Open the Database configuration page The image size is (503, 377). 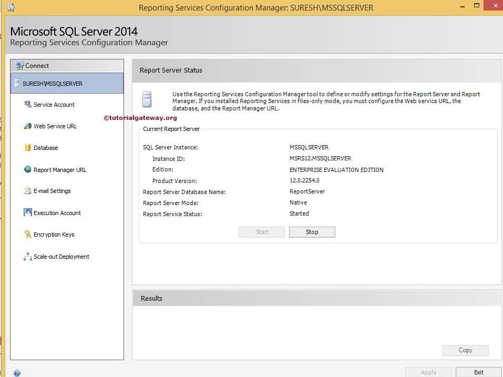[x=46, y=148]
